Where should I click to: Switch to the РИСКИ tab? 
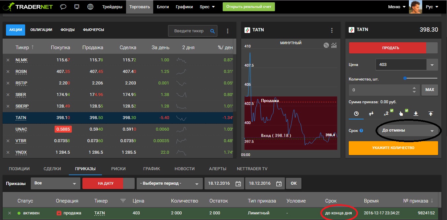point(118,169)
